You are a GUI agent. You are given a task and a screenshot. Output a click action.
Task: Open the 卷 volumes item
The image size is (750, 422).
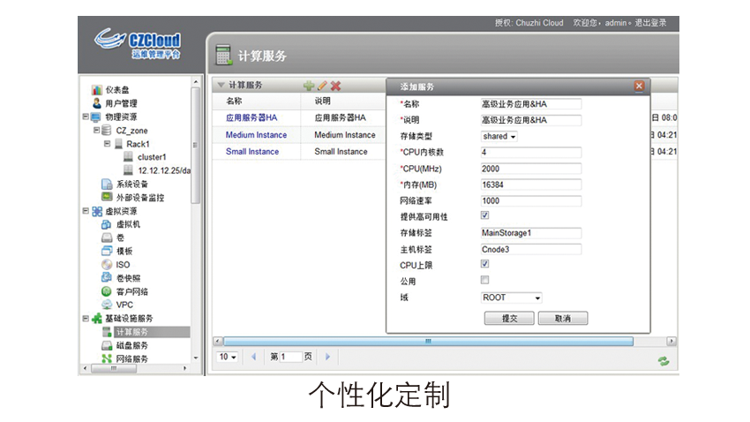point(120,237)
